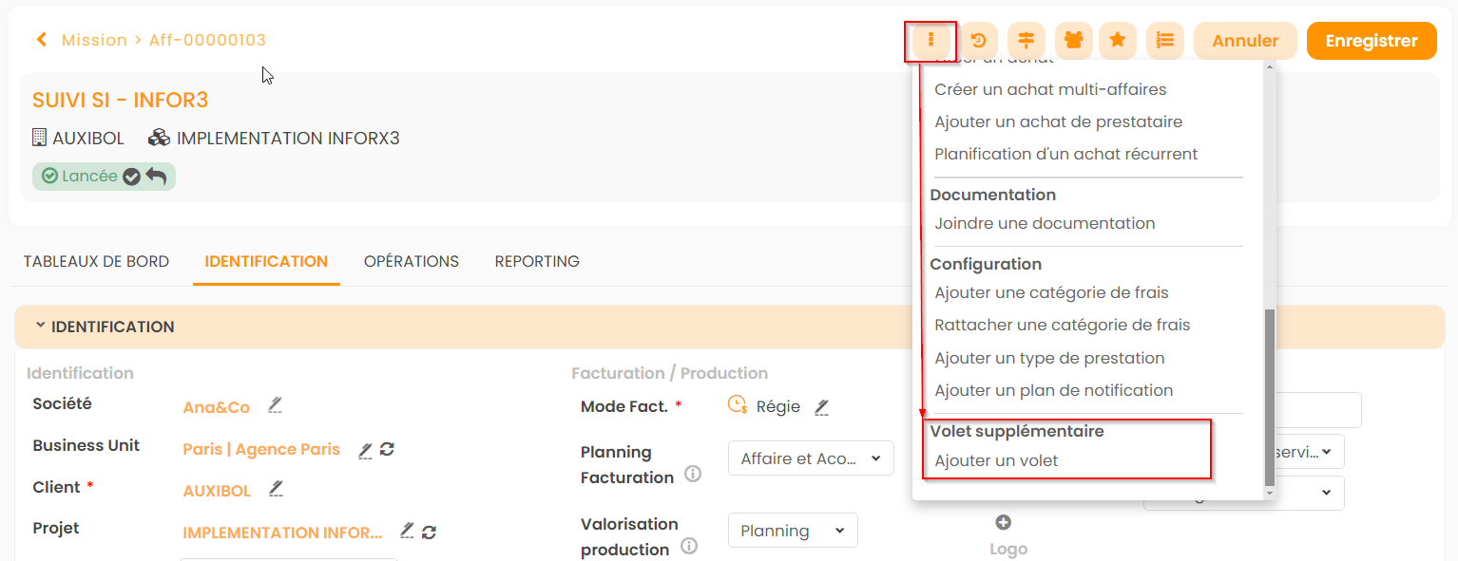Image resolution: width=1458 pixels, height=561 pixels.
Task: Refresh the Business Unit value
Action: pos(387,449)
